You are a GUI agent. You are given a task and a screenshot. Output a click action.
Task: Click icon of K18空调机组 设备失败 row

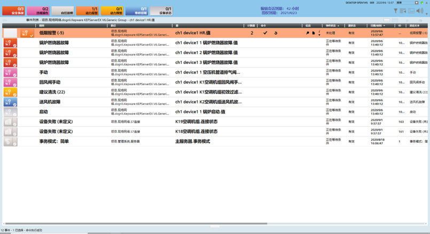(x=10, y=131)
